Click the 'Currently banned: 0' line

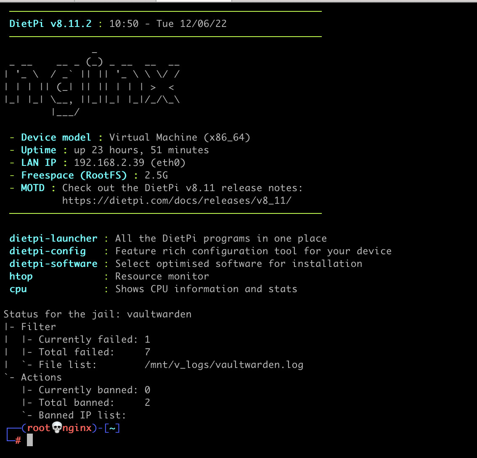(86, 390)
